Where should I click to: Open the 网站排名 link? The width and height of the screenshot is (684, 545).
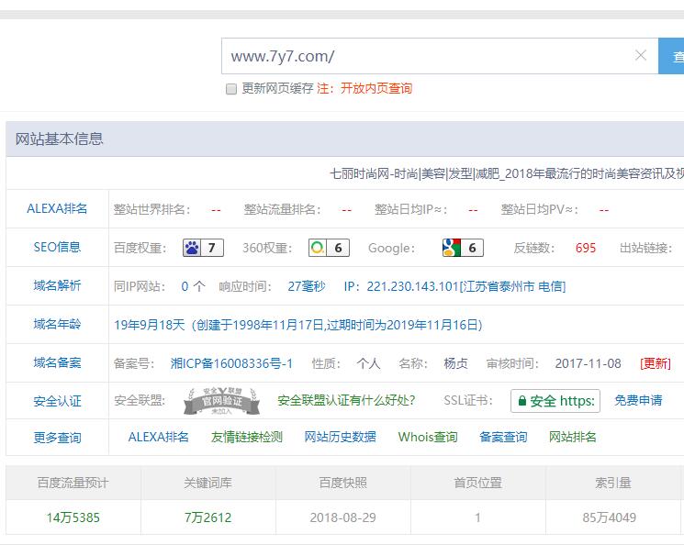click(572, 437)
